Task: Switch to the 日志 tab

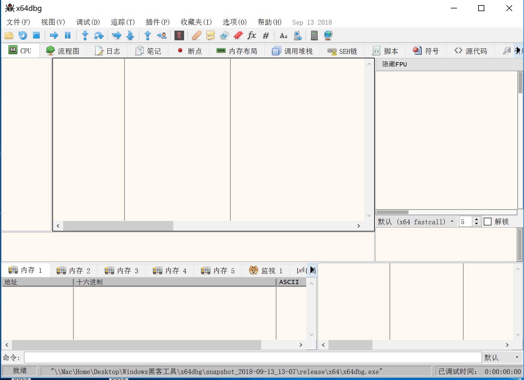Action: [107, 51]
